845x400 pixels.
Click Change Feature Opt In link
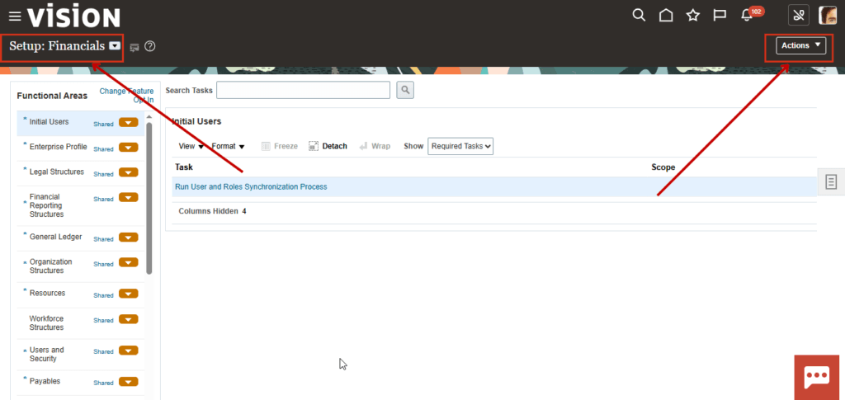pyautogui.click(x=126, y=96)
